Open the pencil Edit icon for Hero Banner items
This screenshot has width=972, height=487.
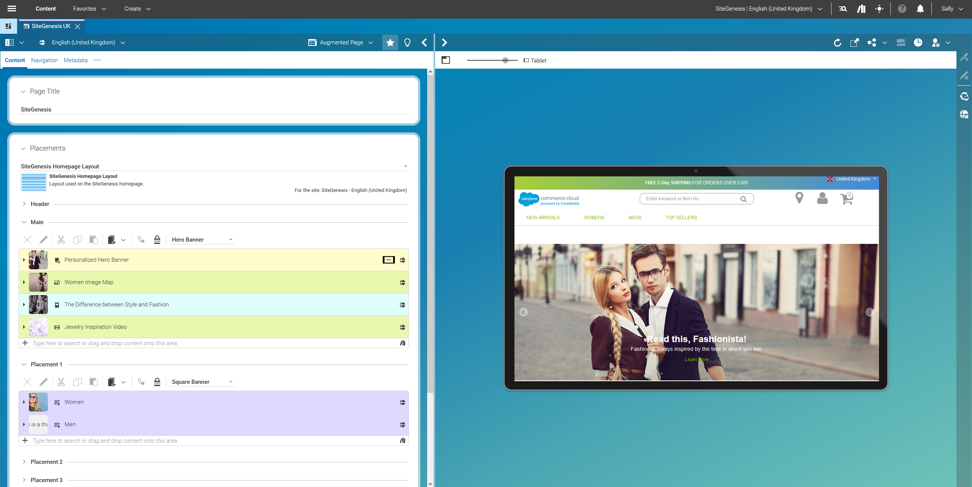coord(43,239)
